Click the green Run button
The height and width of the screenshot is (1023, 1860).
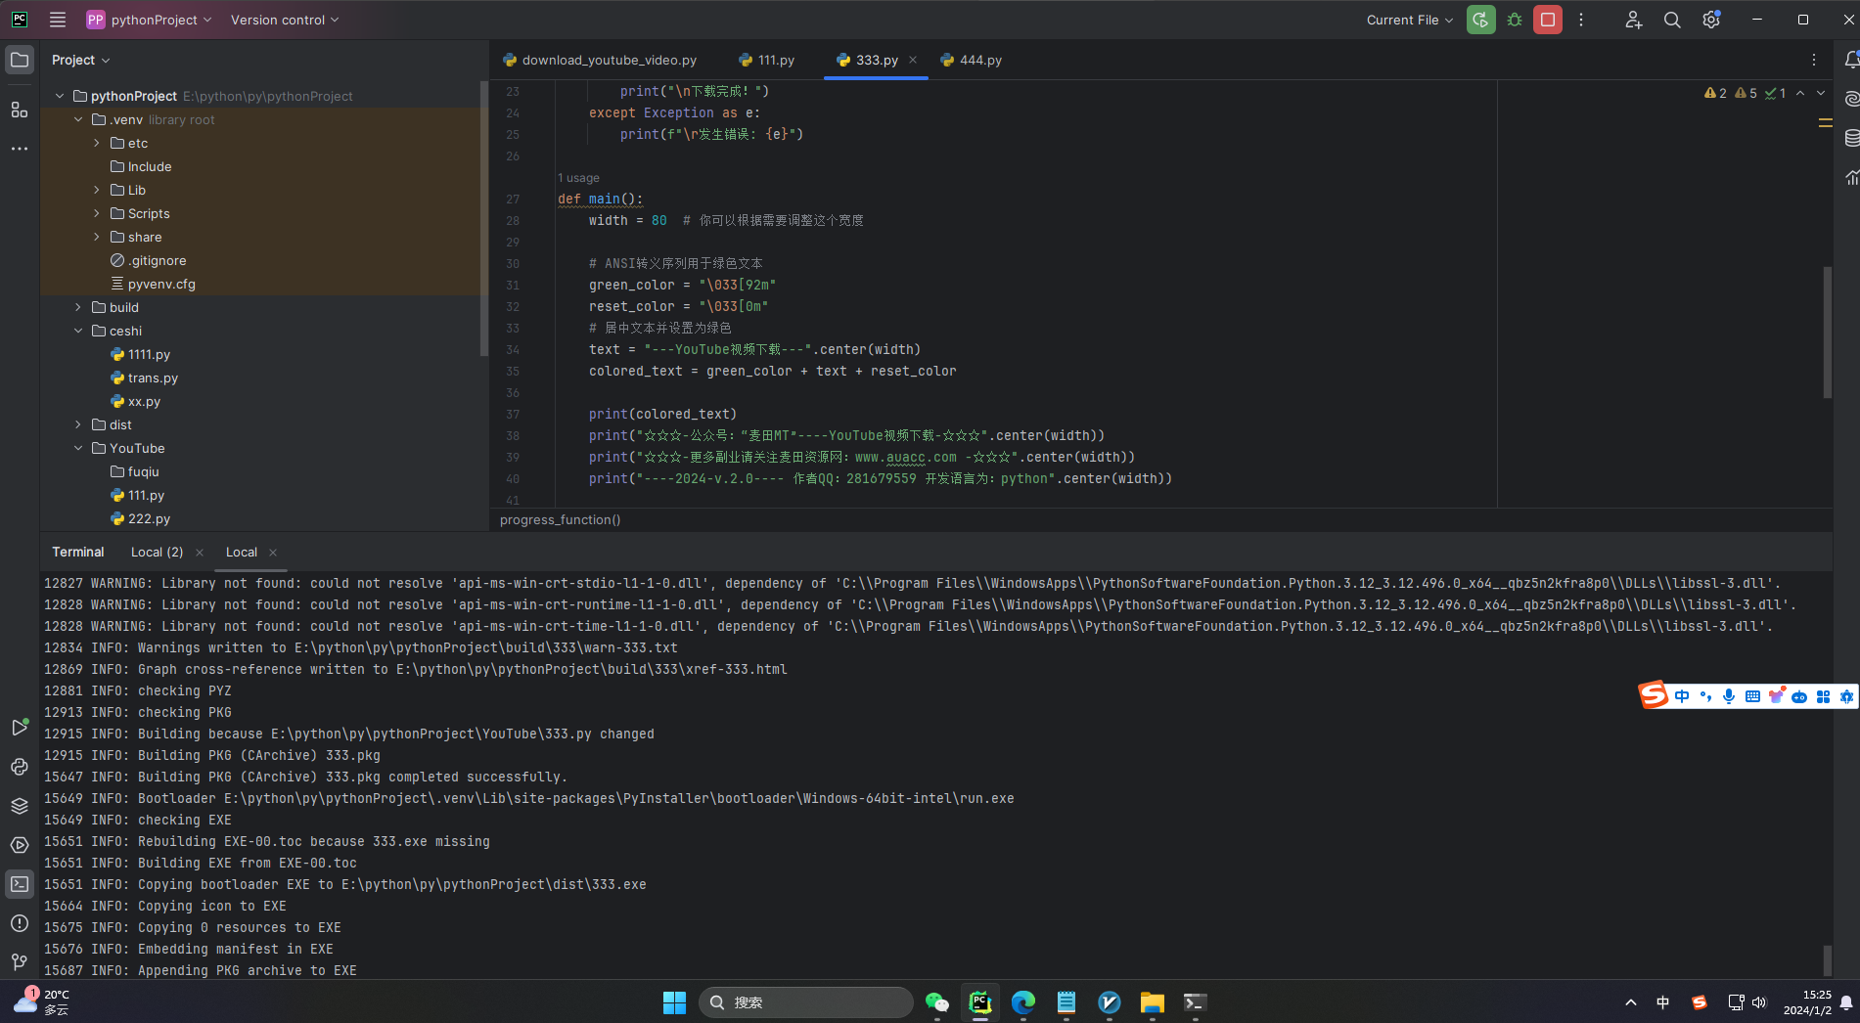pyautogui.click(x=1480, y=20)
